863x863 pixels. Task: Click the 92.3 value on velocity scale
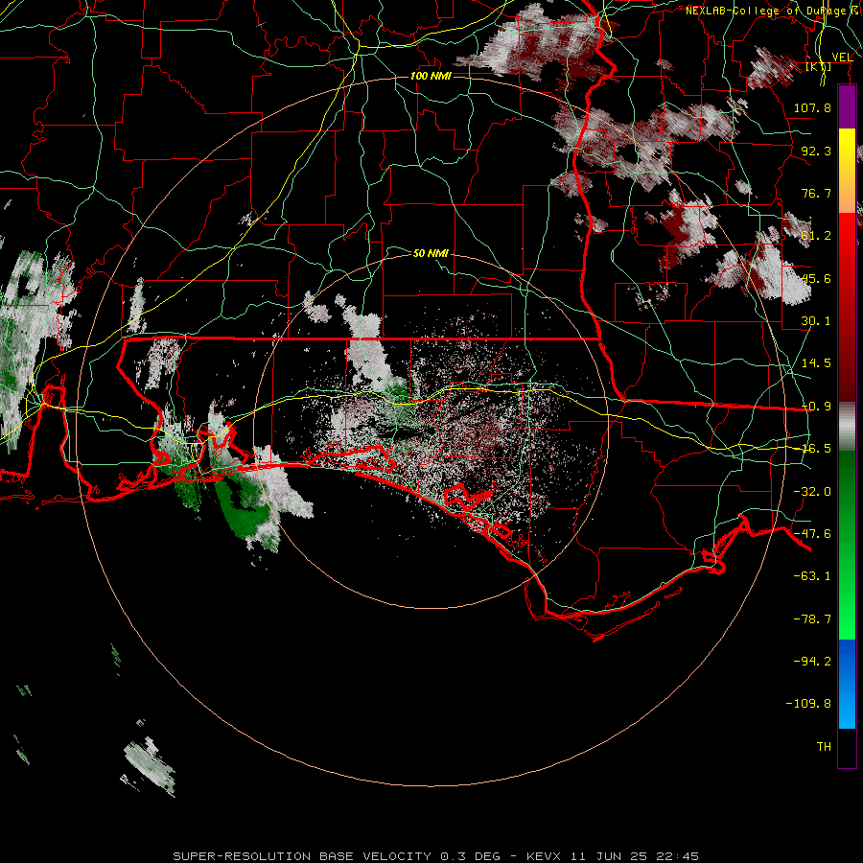[x=816, y=151]
